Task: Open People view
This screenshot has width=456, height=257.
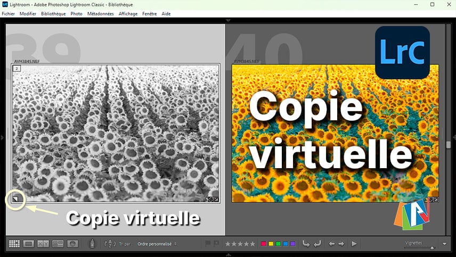Action: [x=72, y=244]
